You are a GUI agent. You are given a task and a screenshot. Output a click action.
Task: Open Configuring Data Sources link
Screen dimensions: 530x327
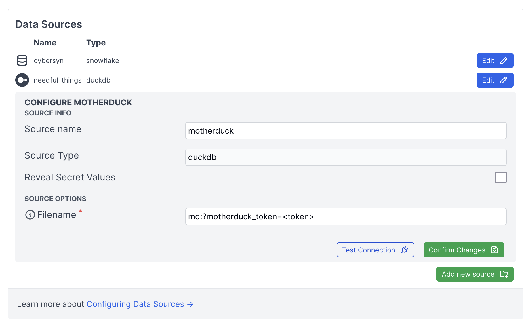click(135, 304)
